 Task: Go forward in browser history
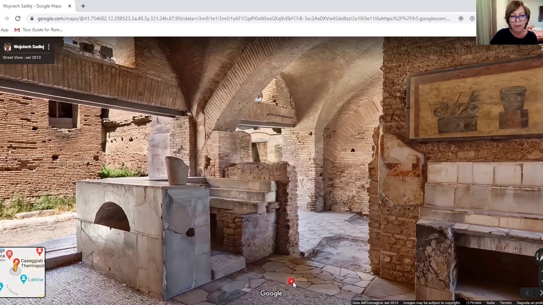click(x=6, y=18)
